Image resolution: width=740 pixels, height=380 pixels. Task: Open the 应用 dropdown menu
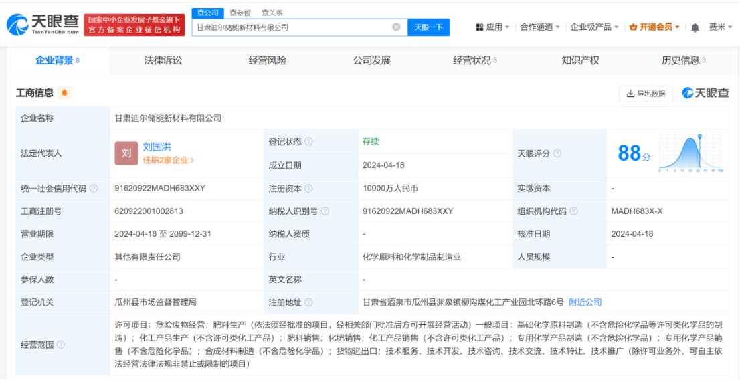pyautogui.click(x=492, y=27)
